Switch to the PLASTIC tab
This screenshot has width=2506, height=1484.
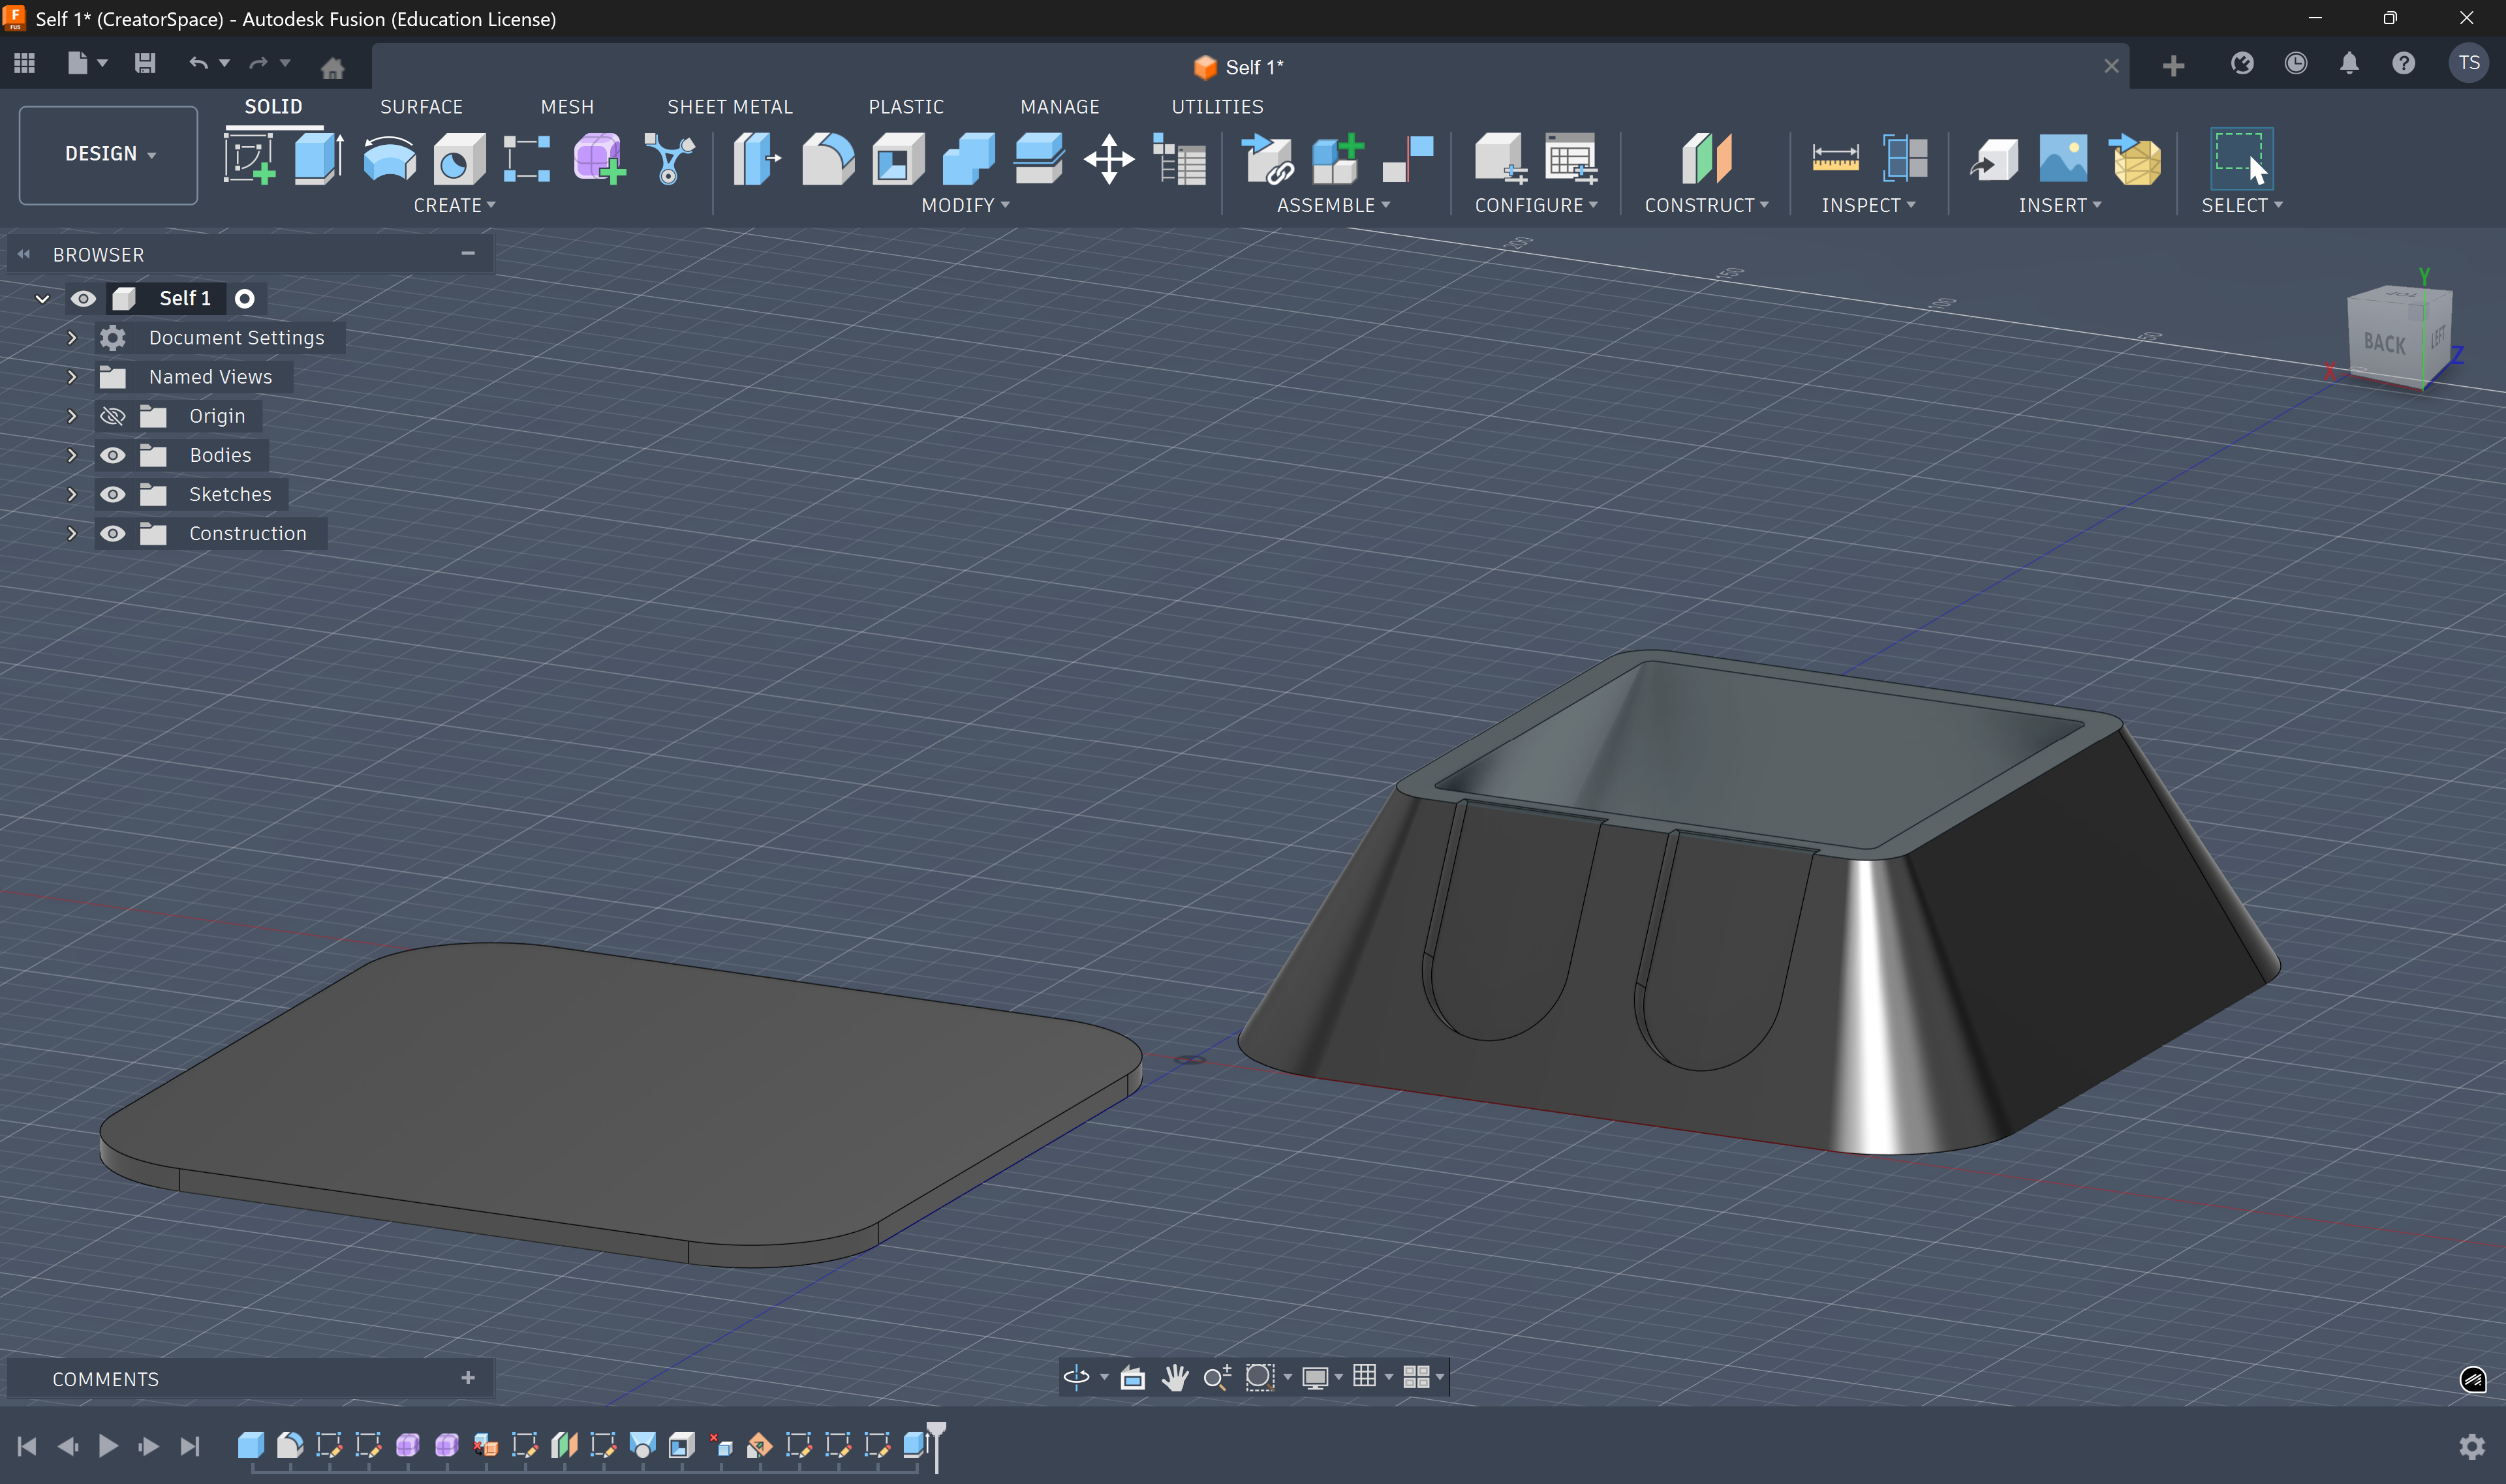click(905, 107)
